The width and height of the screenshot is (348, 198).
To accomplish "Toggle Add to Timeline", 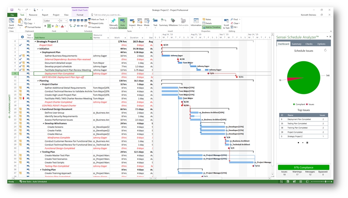I will 211,27.
